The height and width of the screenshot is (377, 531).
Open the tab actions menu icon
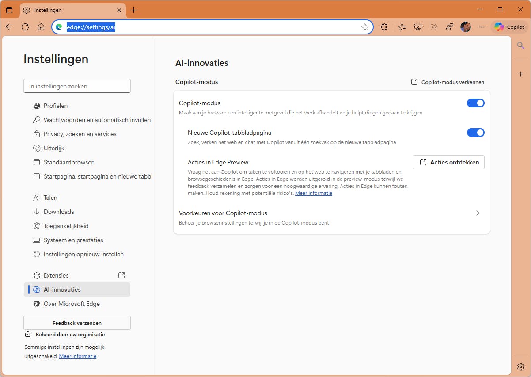(9, 10)
